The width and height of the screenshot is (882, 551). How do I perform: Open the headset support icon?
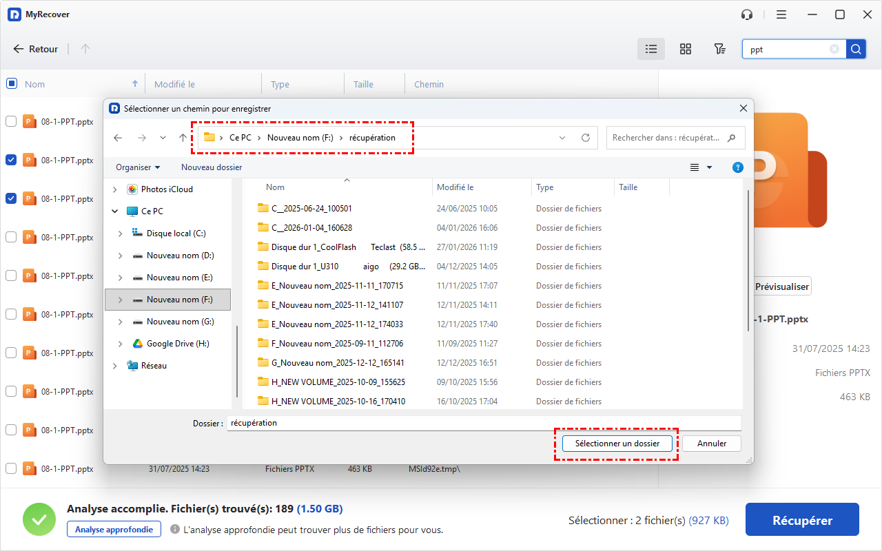point(746,14)
